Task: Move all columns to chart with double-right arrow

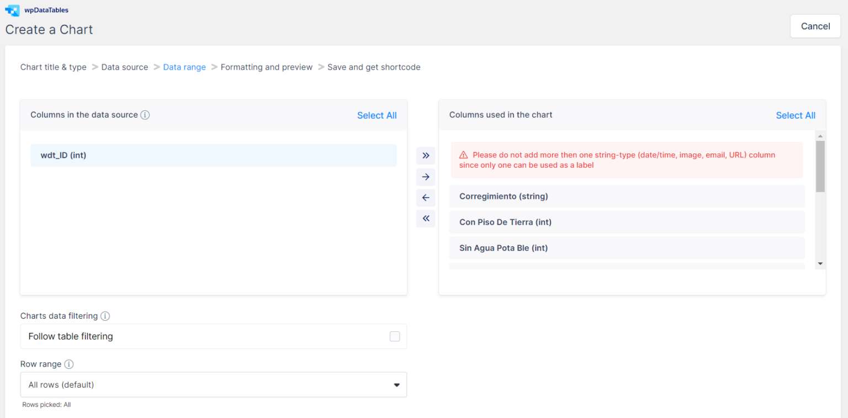Action: 426,156
